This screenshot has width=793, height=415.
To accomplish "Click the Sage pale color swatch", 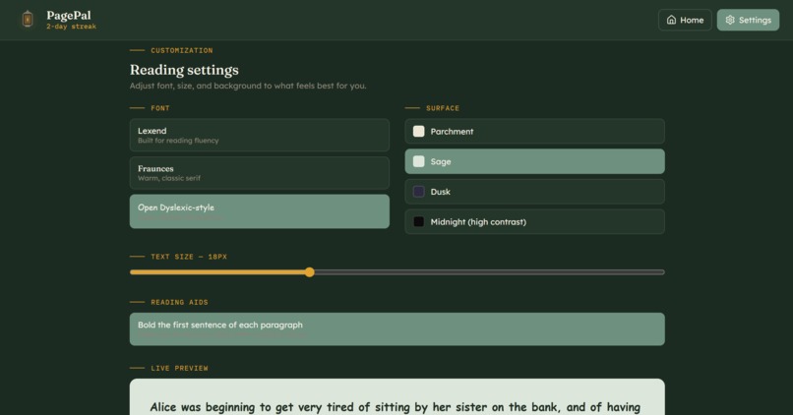I will point(419,161).
